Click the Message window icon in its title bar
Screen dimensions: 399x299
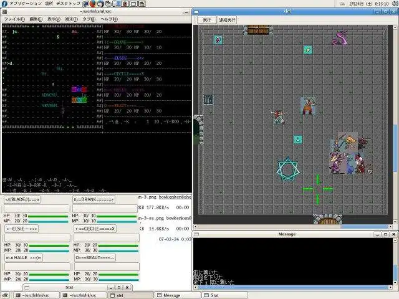[x=196, y=234]
